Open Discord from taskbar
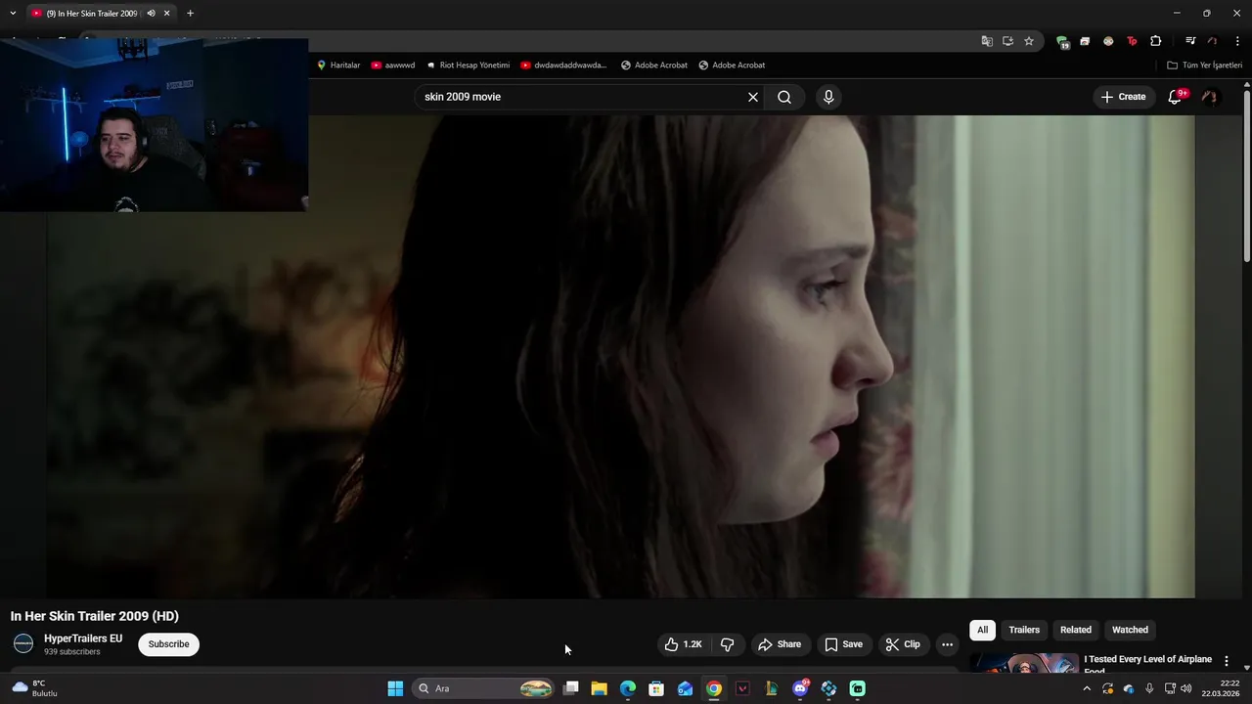Viewport: 1252px width, 704px height. click(800, 688)
